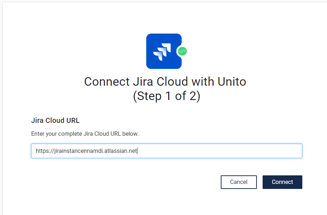Click the Connect button
The height and width of the screenshot is (215, 327).
282,182
